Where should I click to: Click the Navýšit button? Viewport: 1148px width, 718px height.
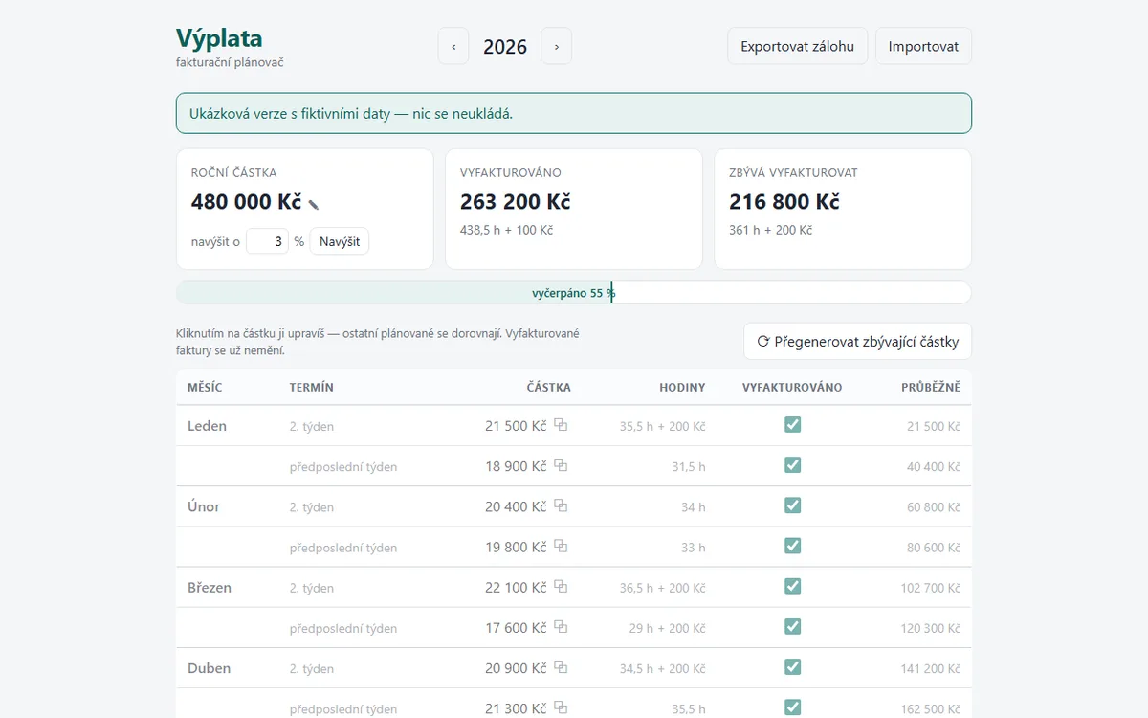click(x=340, y=241)
